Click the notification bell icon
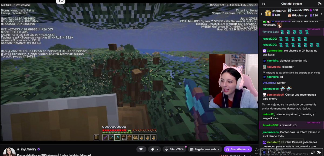Image resolution: width=324 pixels, height=156 pixels. (x=153, y=149)
